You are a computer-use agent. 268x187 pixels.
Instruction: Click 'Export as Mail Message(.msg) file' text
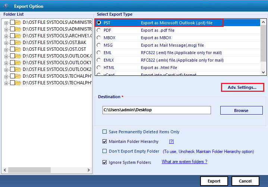[172, 45]
